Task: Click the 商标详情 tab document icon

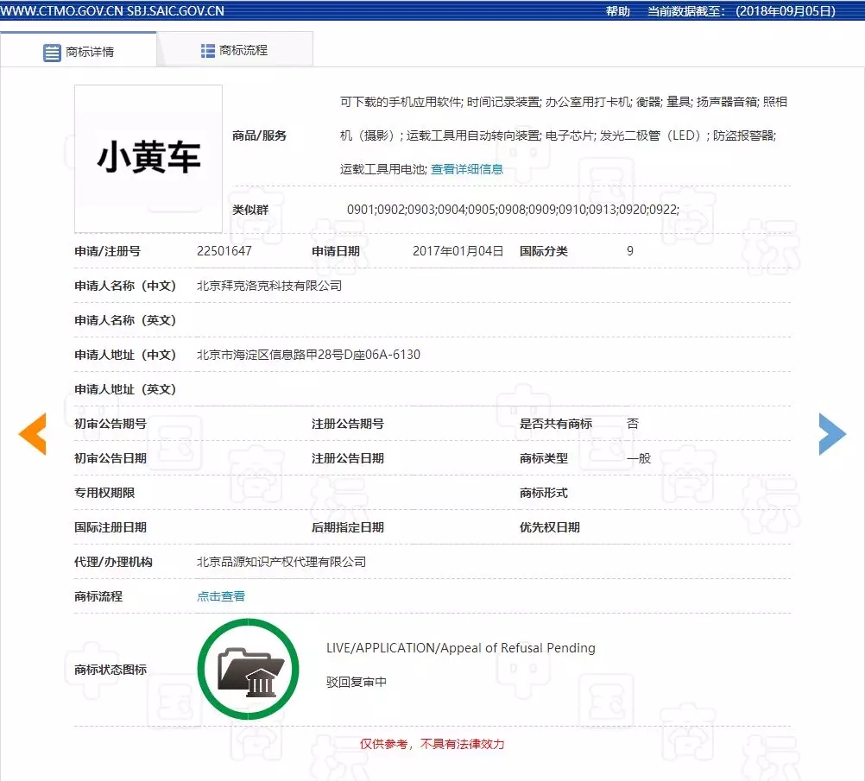Action: [52, 53]
